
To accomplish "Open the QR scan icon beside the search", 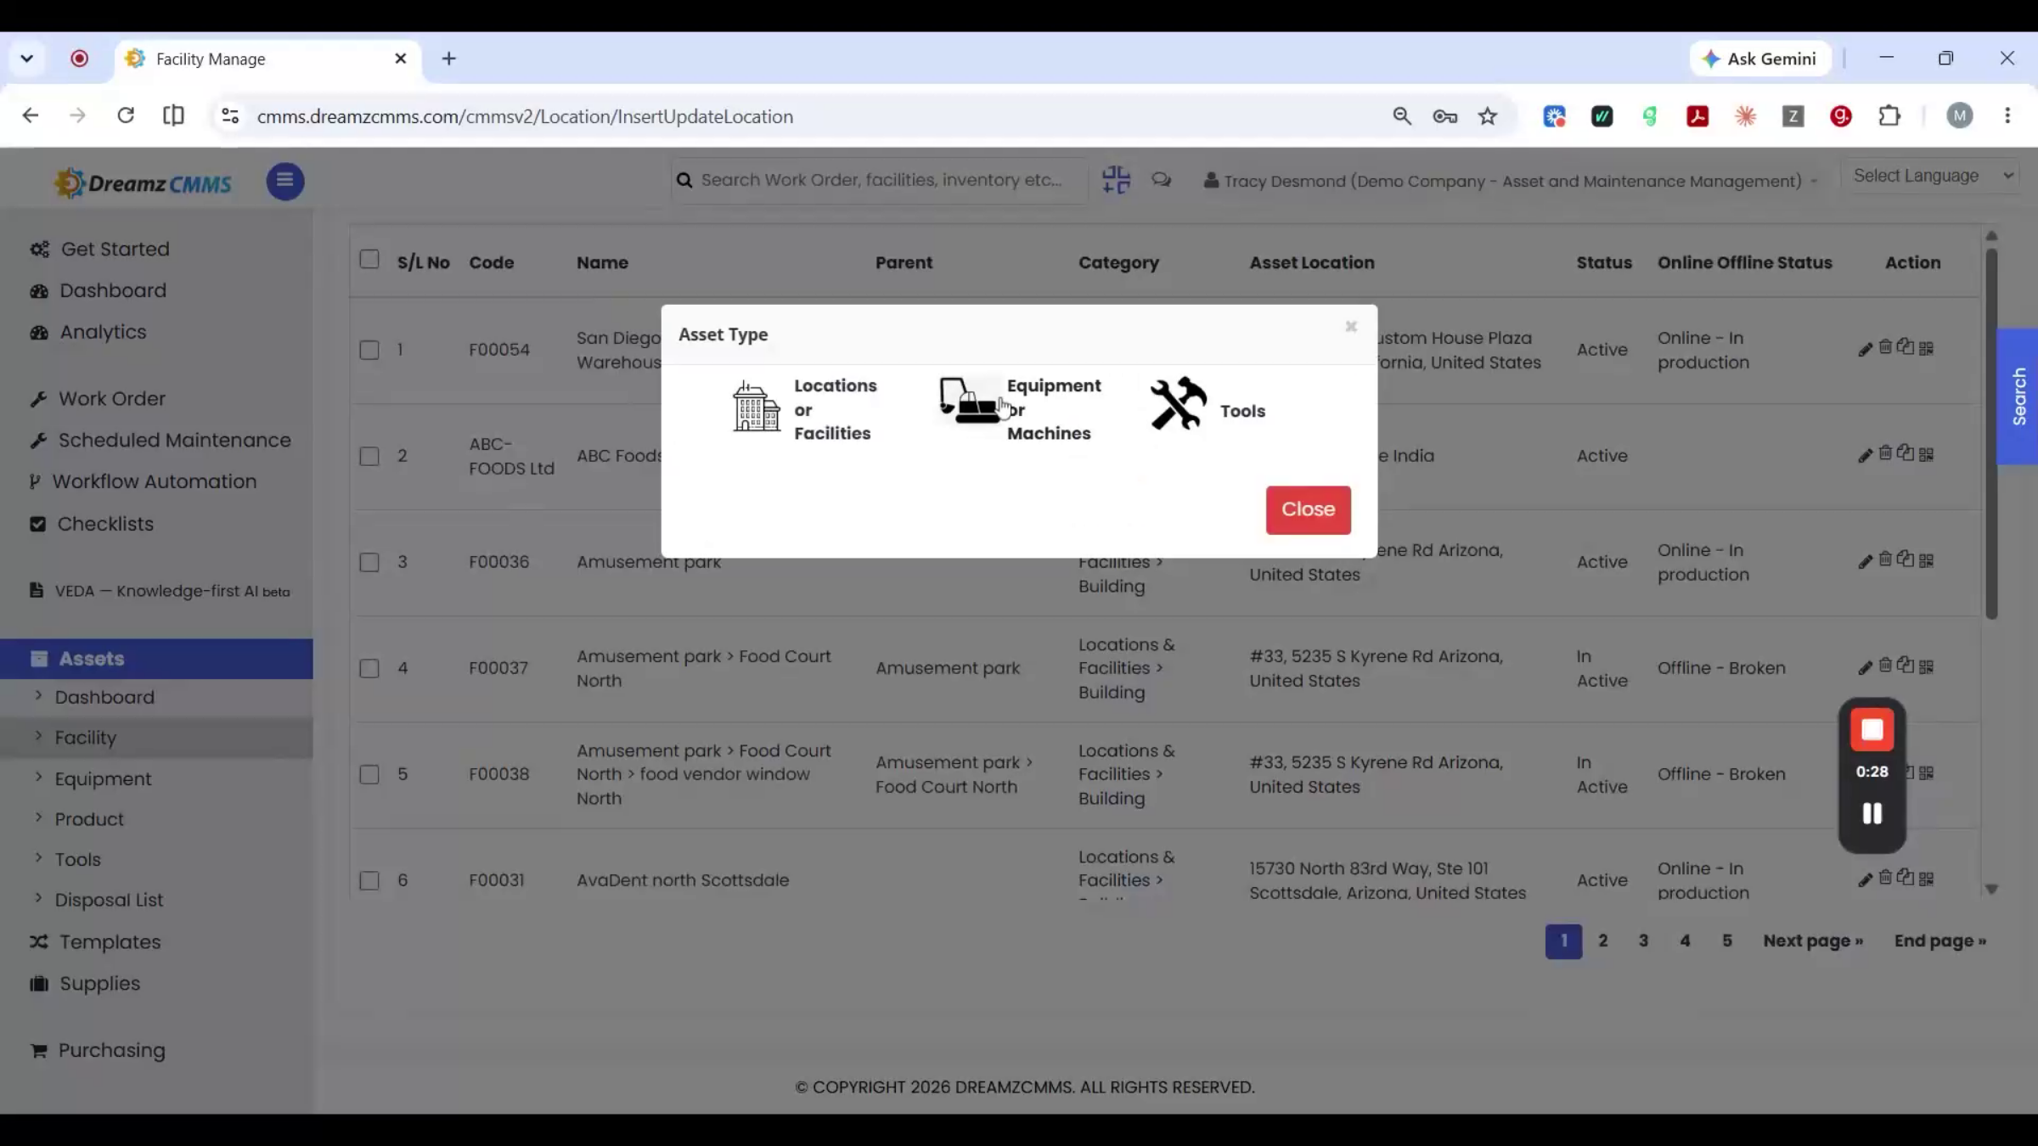I will click(x=1116, y=180).
